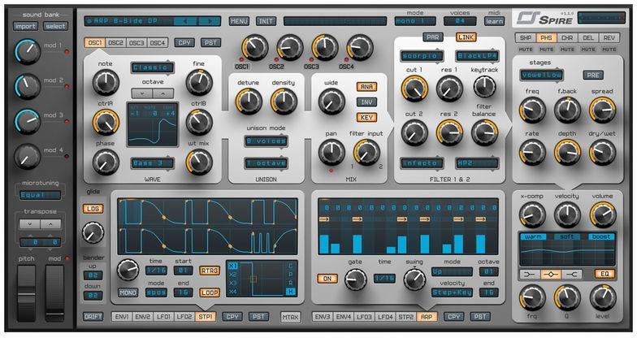Toggle the EQ enable button
The height and width of the screenshot is (338, 637).
point(604,275)
